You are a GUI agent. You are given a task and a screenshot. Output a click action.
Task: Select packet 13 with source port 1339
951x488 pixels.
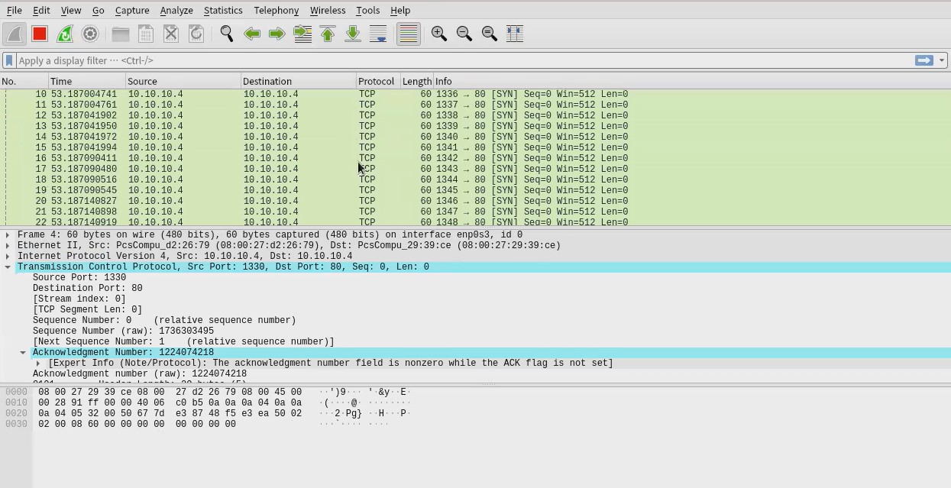pos(475,126)
